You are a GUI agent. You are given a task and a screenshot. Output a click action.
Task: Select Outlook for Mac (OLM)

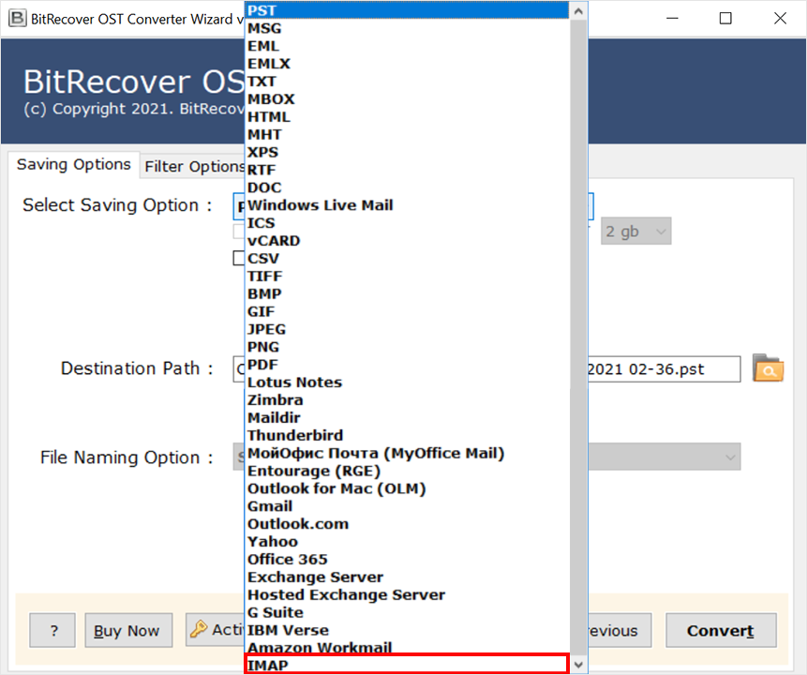coord(407,488)
